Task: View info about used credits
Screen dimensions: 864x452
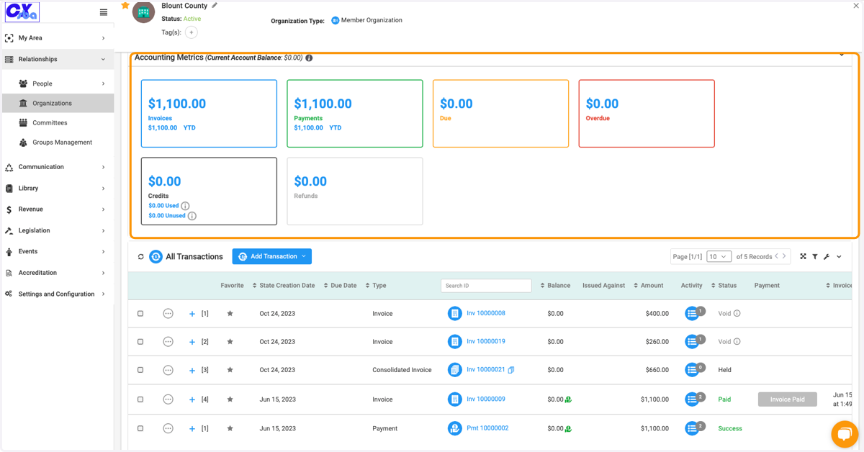Action: click(x=185, y=206)
